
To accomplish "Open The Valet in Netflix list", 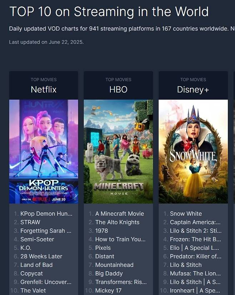I will pos(33,290).
